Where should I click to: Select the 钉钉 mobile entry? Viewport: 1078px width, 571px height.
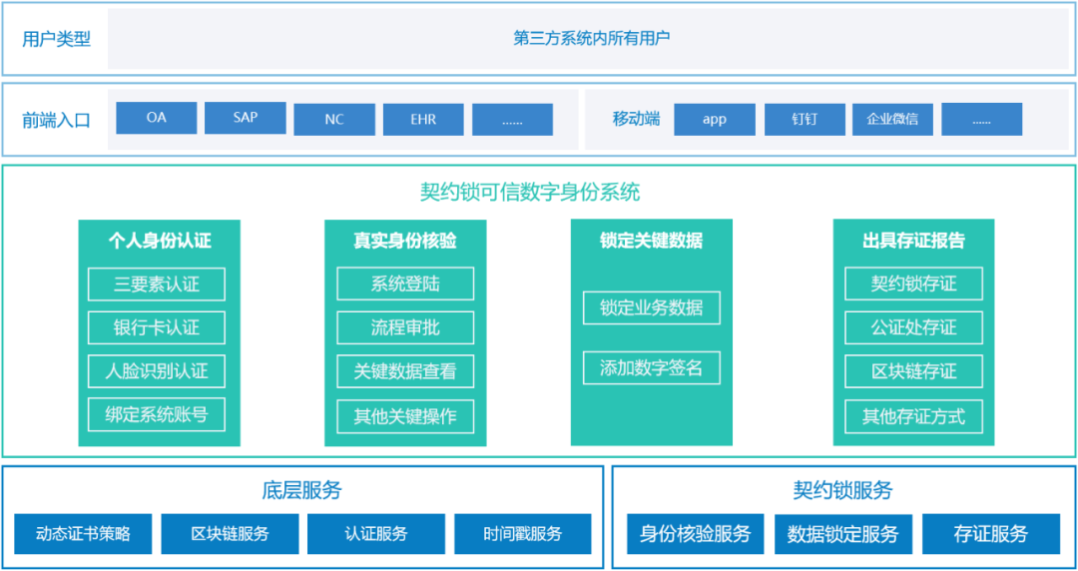pos(805,119)
